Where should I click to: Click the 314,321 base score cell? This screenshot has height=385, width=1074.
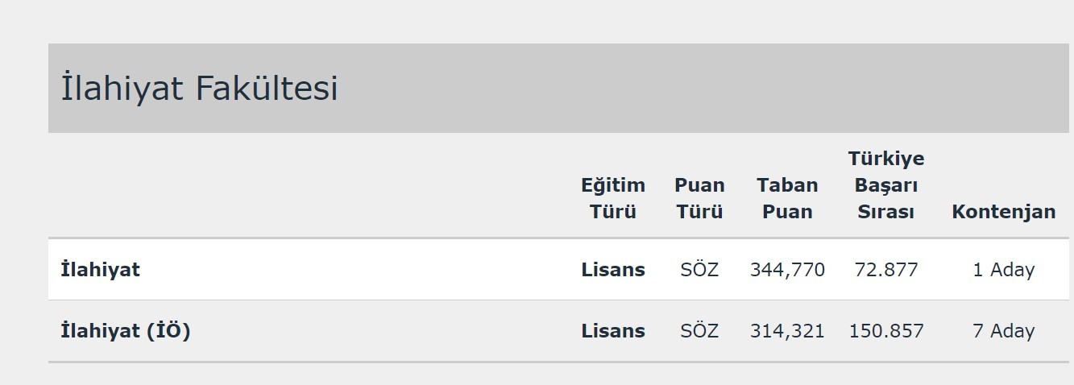click(787, 331)
